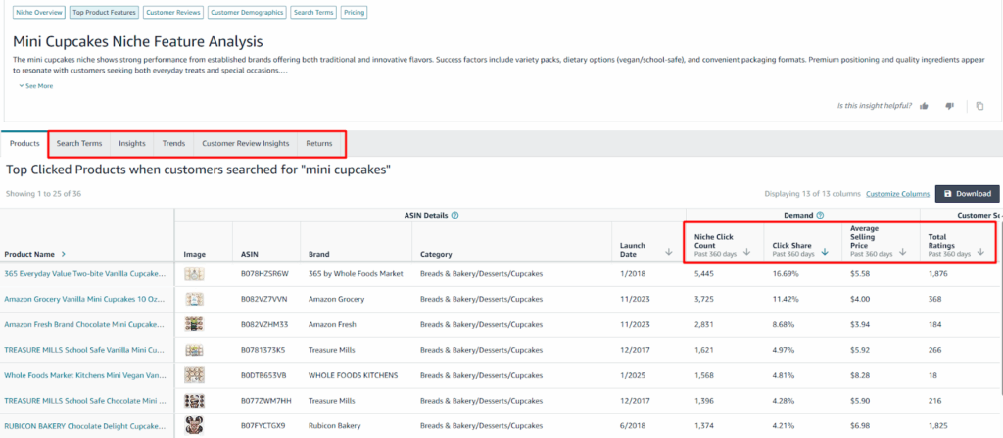The height and width of the screenshot is (438, 1003).
Task: Expand the Product Name column chevron
Action: pyautogui.click(x=64, y=254)
